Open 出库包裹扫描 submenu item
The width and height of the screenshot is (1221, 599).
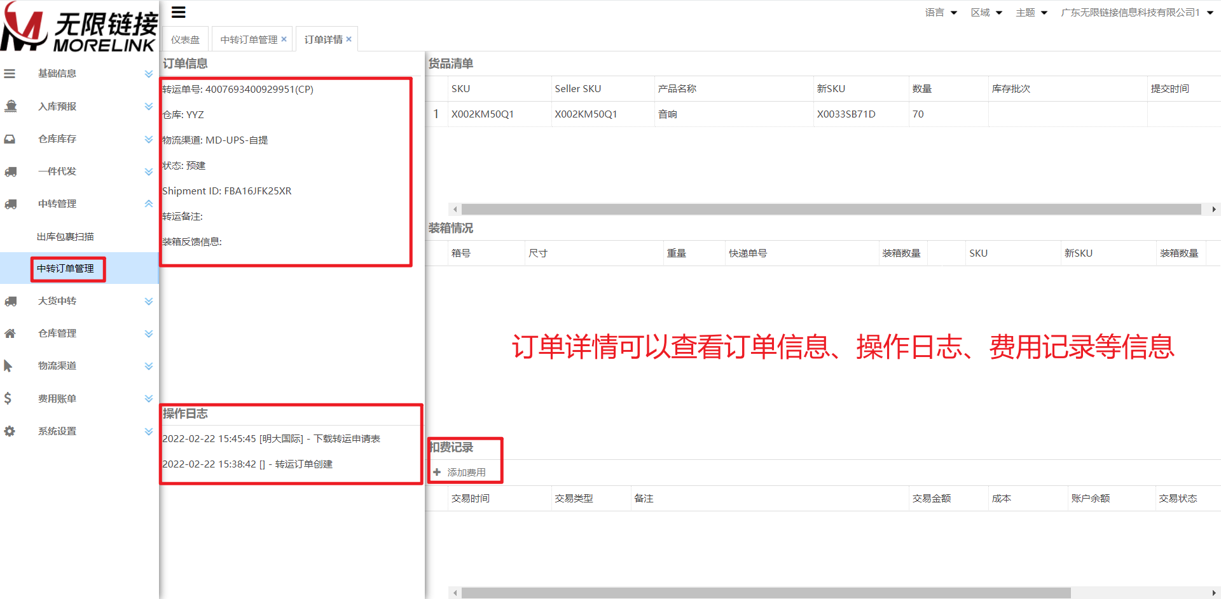[66, 237]
